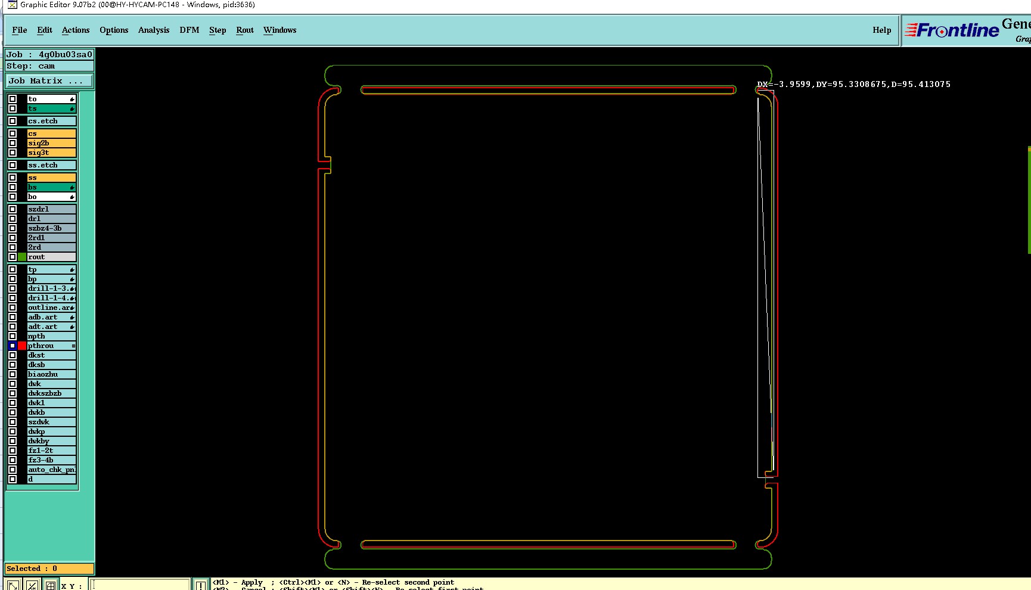Select the fz1-2t layer name
This screenshot has width=1031, height=590.
point(52,451)
